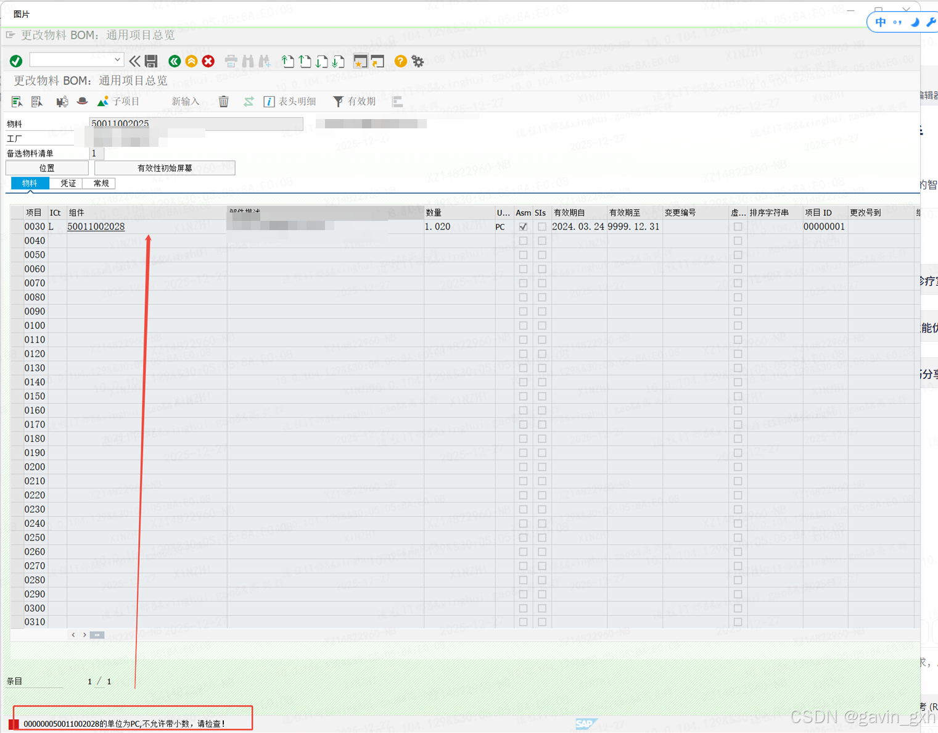Click the green confirm checkmark
The image size is (938, 733).
(x=16, y=60)
